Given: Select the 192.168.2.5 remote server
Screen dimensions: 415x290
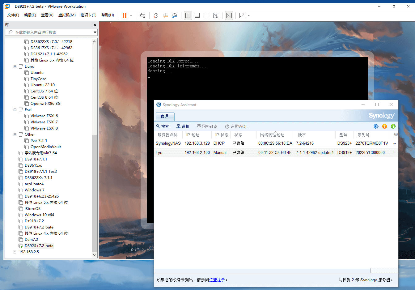Looking at the screenshot, I should pos(29,252).
